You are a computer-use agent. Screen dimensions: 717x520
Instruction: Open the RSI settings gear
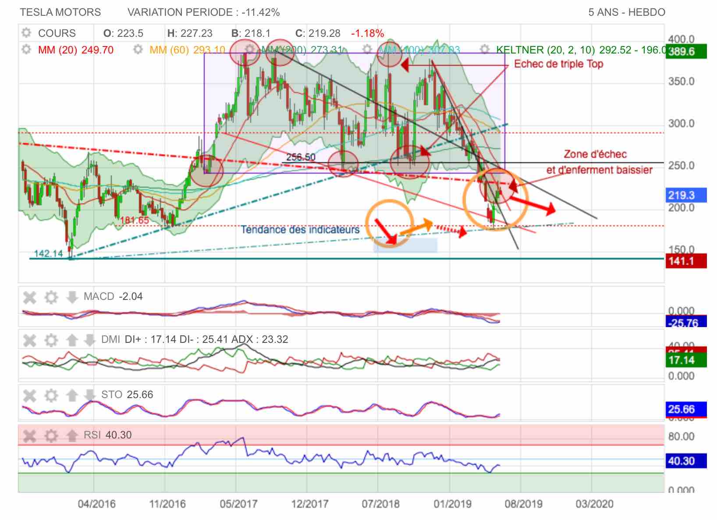point(51,436)
